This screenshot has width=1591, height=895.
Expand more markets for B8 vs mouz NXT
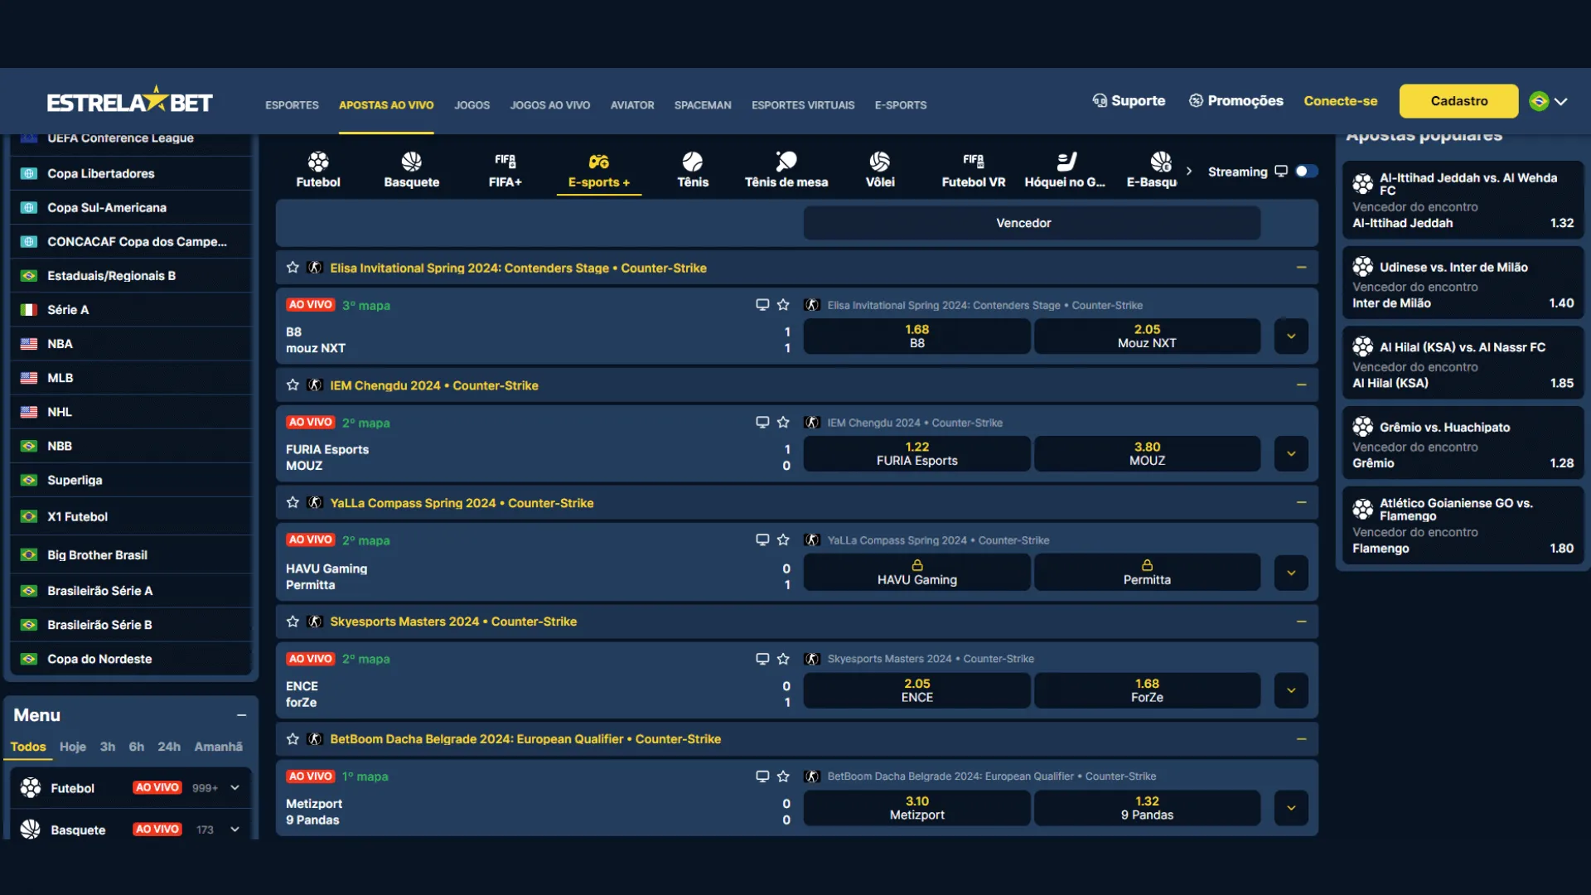(1291, 336)
